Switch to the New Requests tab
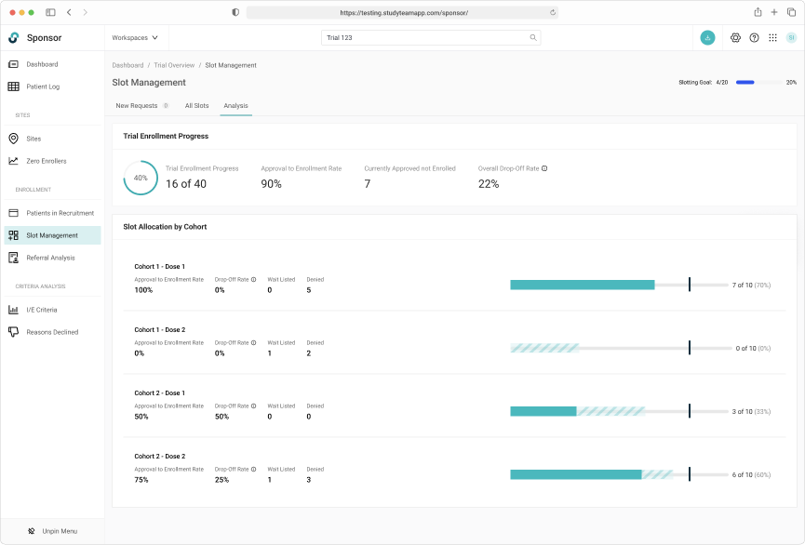This screenshot has height=545, width=805. [x=142, y=106]
